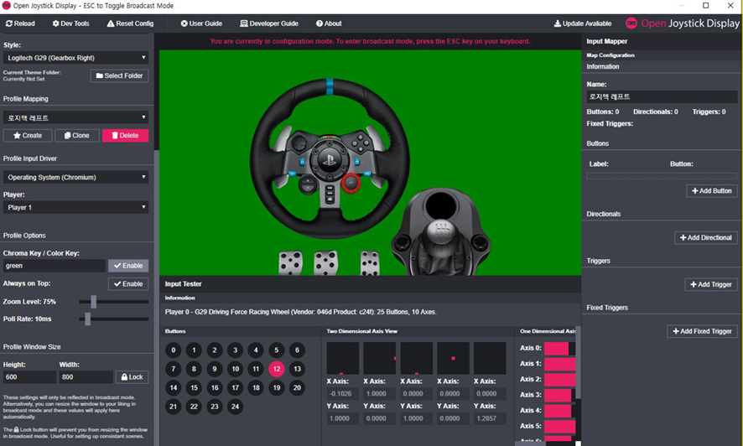This screenshot has width=743, height=446.
Task: Click button indicator 9
Action: (215, 369)
